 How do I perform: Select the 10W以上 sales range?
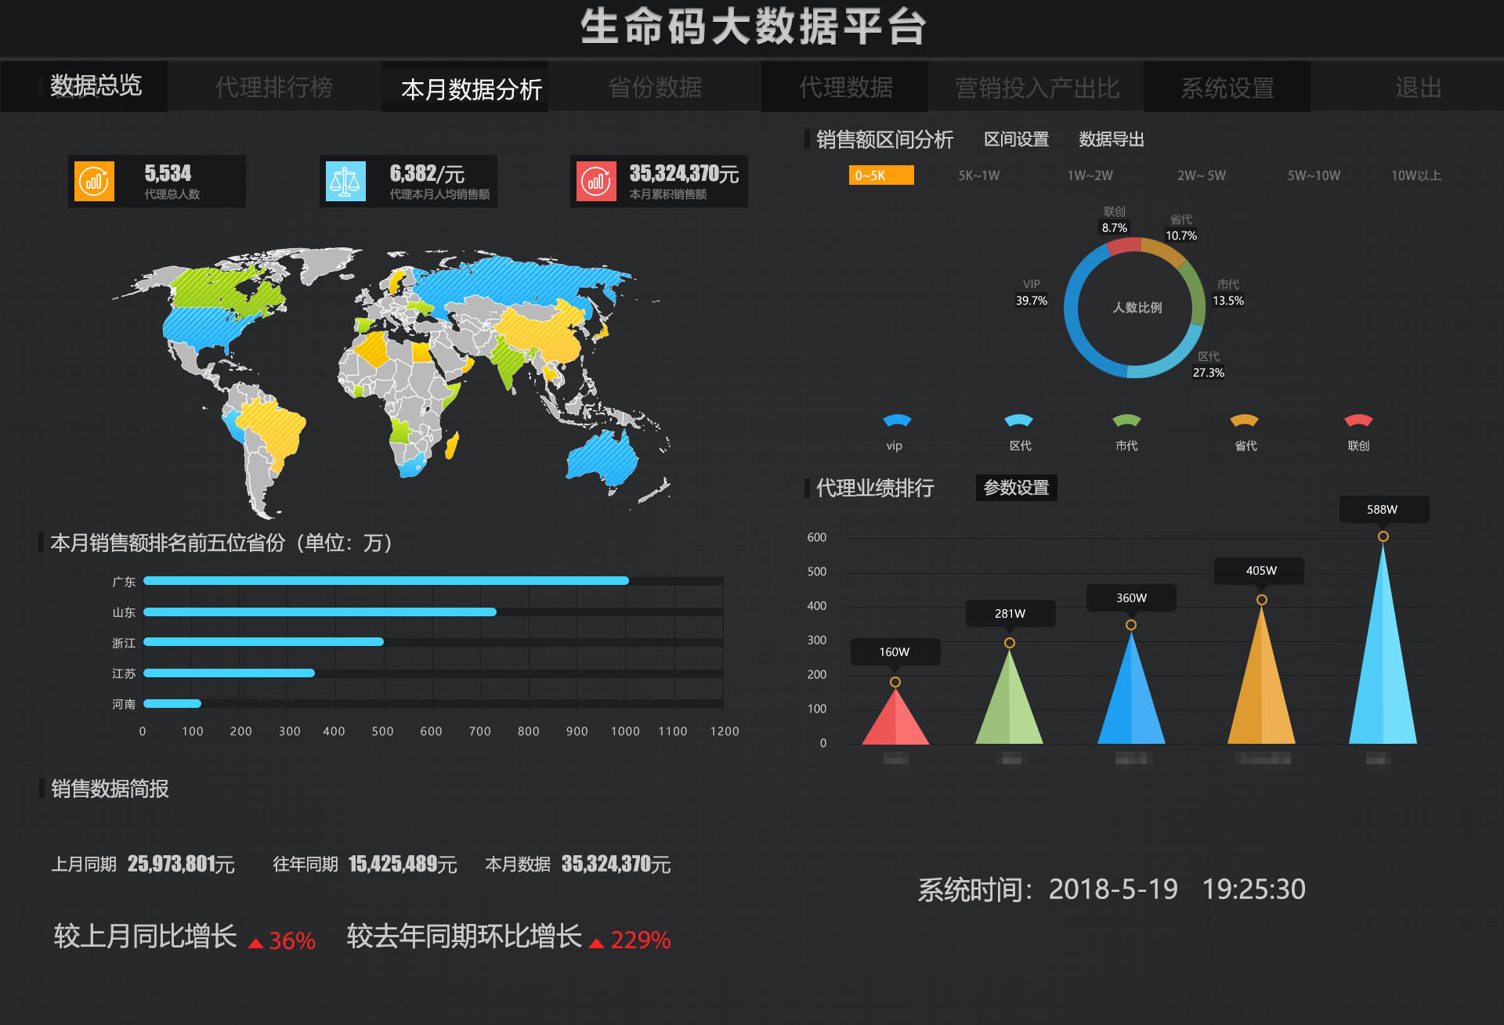tap(1415, 175)
